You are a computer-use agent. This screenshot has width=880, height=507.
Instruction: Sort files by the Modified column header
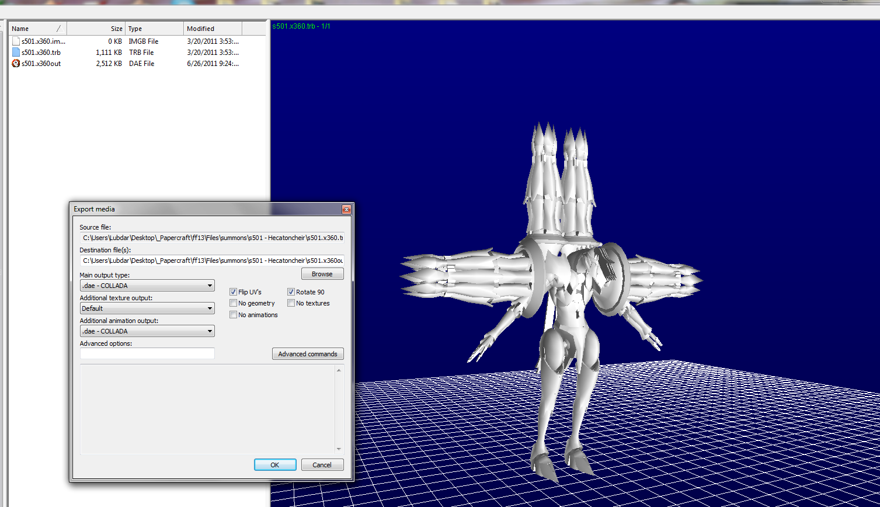(213, 29)
